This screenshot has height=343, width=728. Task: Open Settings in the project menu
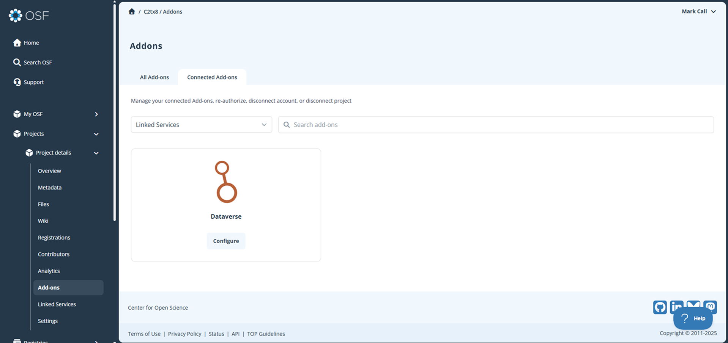pos(48,321)
